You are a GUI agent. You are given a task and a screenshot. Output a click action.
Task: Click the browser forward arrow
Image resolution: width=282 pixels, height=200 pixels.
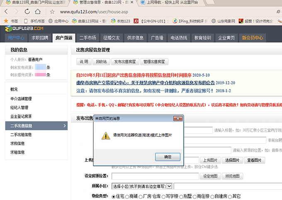click(17, 12)
